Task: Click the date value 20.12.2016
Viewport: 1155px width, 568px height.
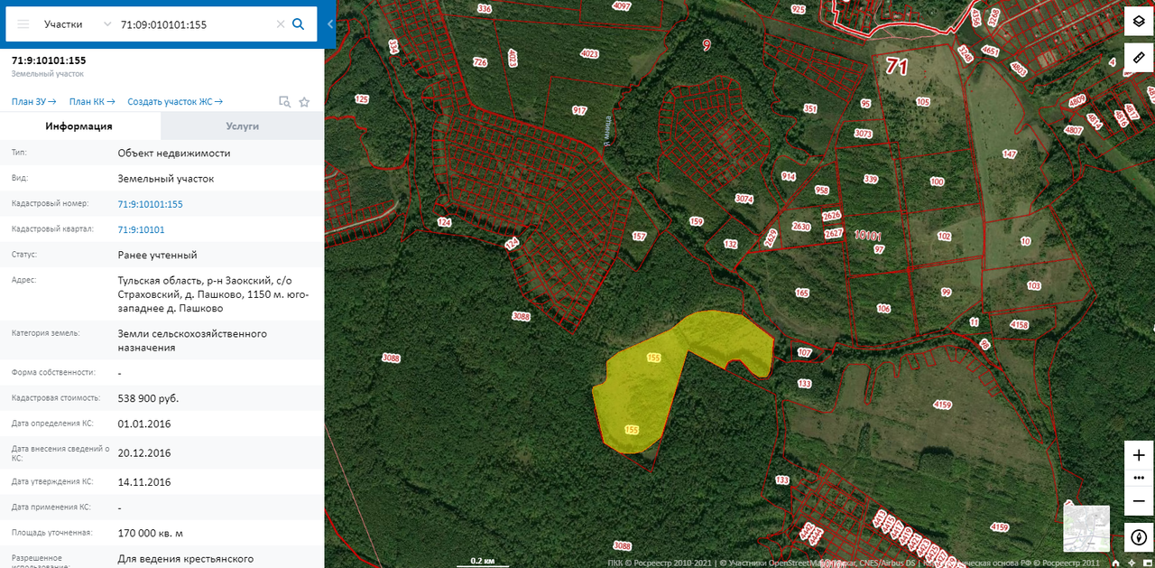Action: [143, 452]
